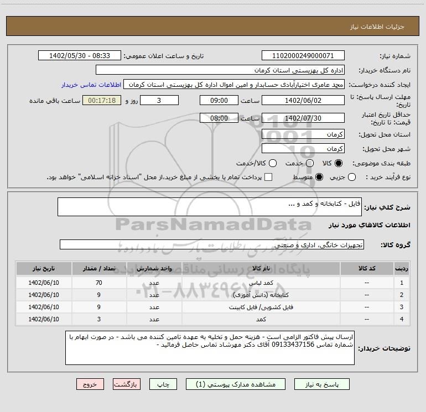Click the شماره نیاز field 1102000249000071
This screenshot has width=426, height=412.
[x=303, y=55]
